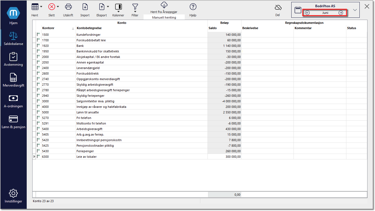Open Hjem in the sidebar
This screenshot has width=375, height=211.
13,16
